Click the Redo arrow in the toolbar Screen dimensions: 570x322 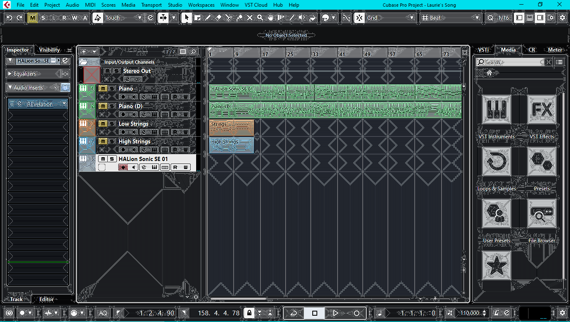tap(19, 18)
